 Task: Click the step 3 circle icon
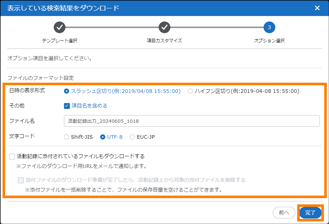coord(269,27)
